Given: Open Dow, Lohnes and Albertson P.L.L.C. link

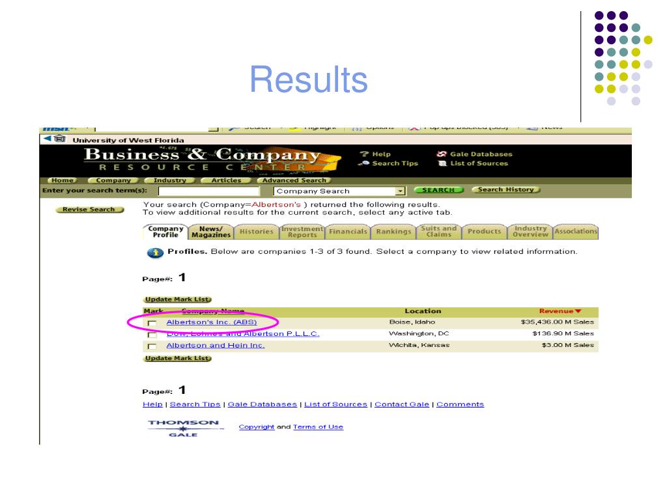Looking at the screenshot, I should click(243, 334).
